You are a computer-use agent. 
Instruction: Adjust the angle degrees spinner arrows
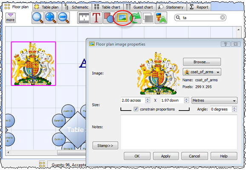235,109
